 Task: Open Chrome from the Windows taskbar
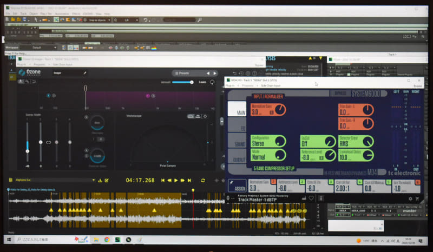[x=107, y=240]
